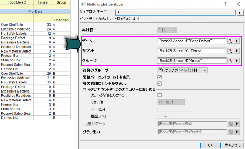Screen dimensions: 245x149
Task: Enable より小さな値をまとめる checkbox
Action: coord(160,95)
